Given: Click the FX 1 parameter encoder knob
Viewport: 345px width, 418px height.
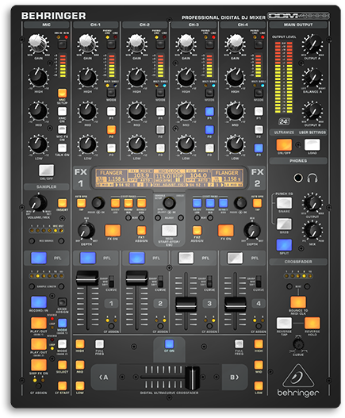Looking at the screenshot, I should pos(98,203).
